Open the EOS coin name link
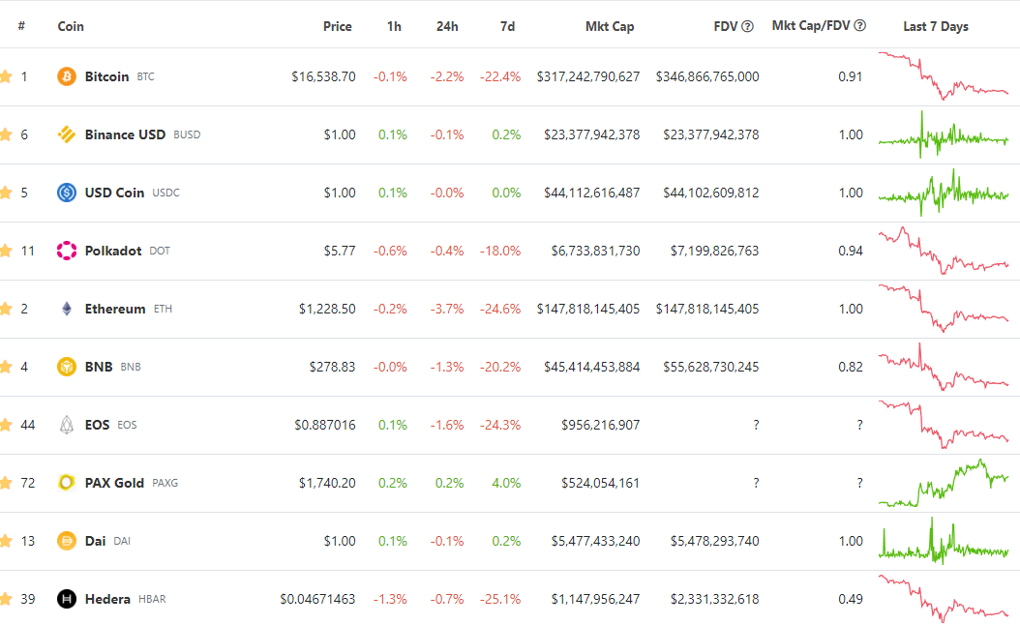1020x625 pixels. click(97, 425)
